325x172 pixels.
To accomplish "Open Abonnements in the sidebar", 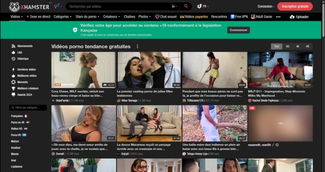I will (x=22, y=46).
